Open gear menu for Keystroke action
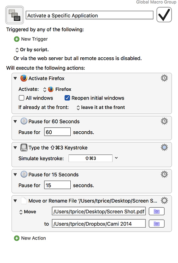This screenshot has width=178, height=263. pyautogui.click(x=164, y=148)
